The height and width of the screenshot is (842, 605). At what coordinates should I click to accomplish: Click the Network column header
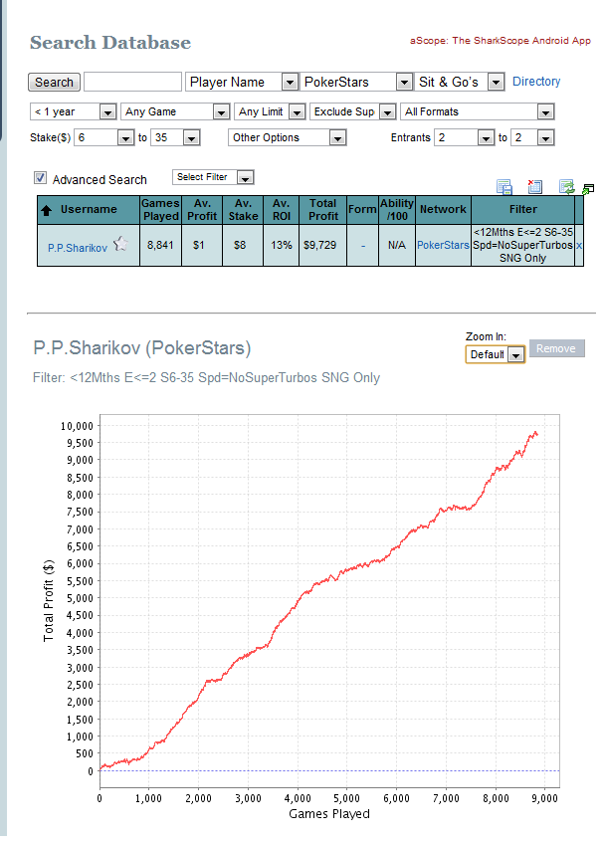pos(443,209)
